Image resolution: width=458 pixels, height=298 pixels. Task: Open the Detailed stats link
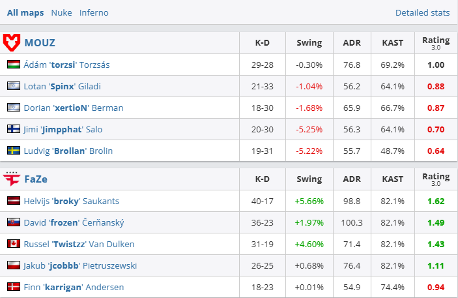click(x=422, y=12)
